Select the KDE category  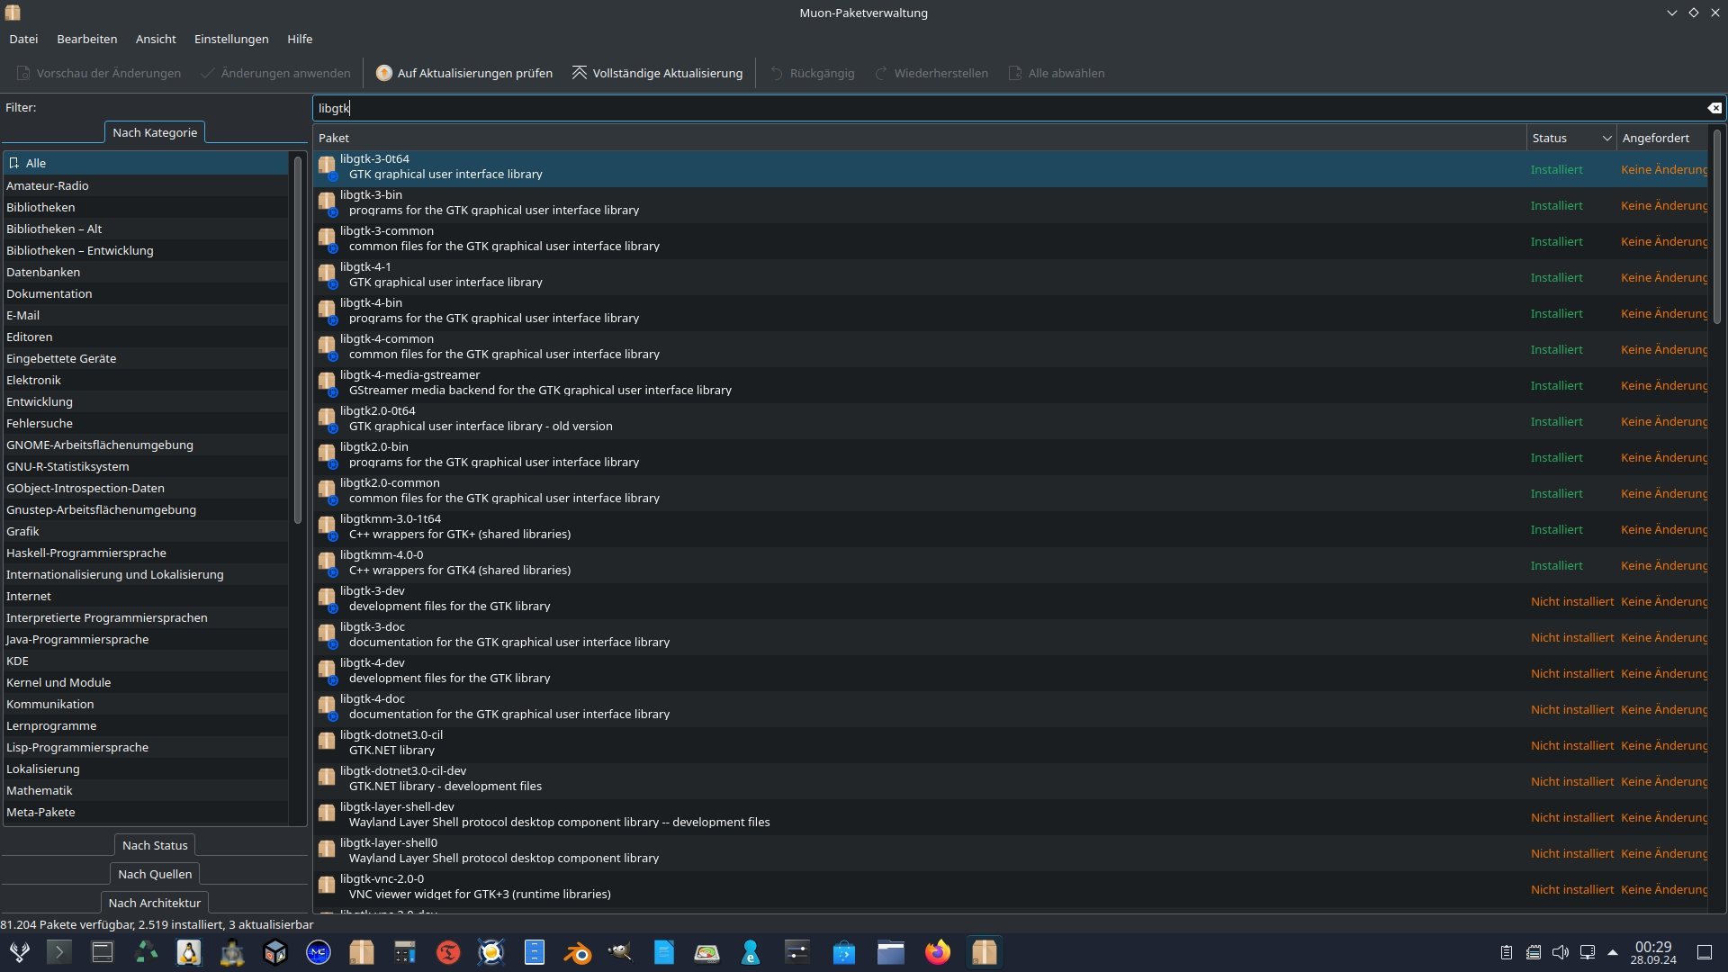(17, 661)
